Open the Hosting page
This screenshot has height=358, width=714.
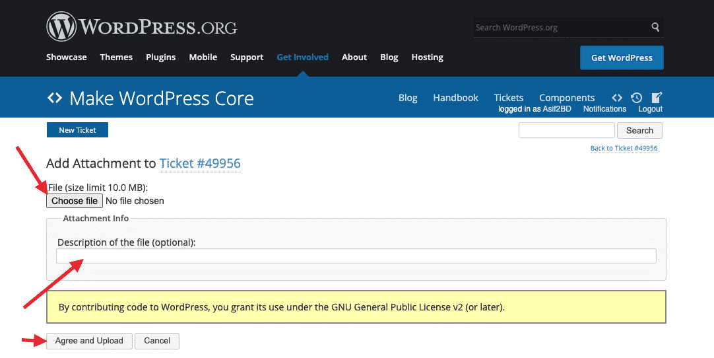[427, 57]
